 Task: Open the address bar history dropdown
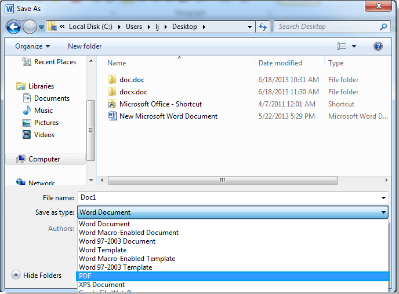click(249, 27)
